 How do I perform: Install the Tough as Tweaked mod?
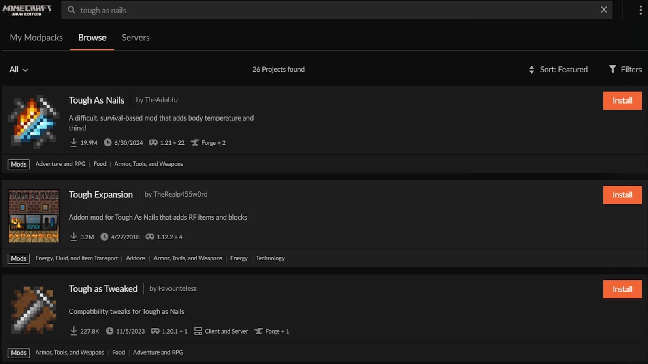point(622,289)
